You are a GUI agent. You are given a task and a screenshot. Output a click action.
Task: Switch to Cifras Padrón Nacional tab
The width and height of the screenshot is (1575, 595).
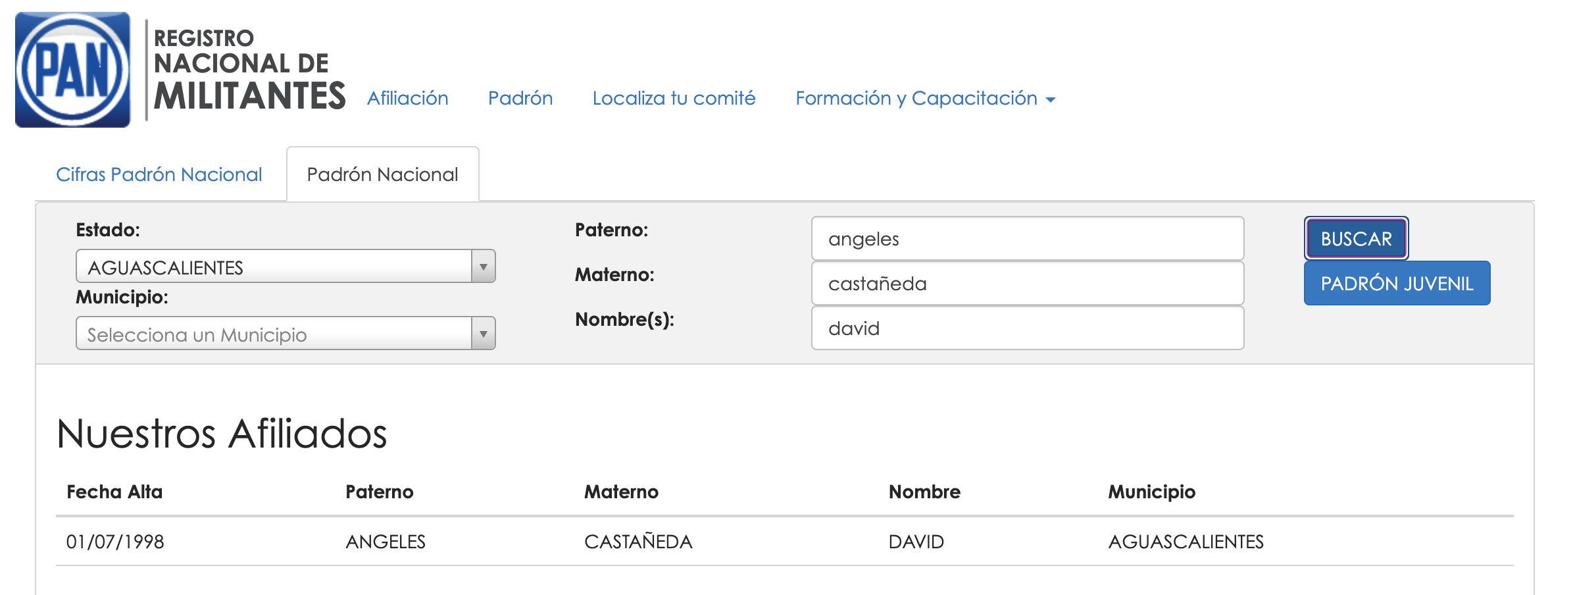coord(159,174)
